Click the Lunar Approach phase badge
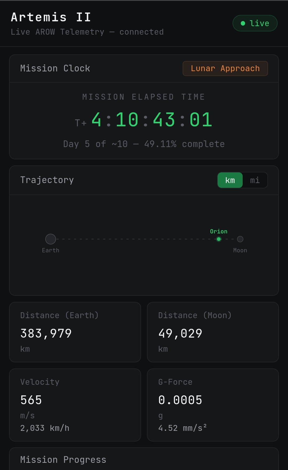 click(x=225, y=68)
